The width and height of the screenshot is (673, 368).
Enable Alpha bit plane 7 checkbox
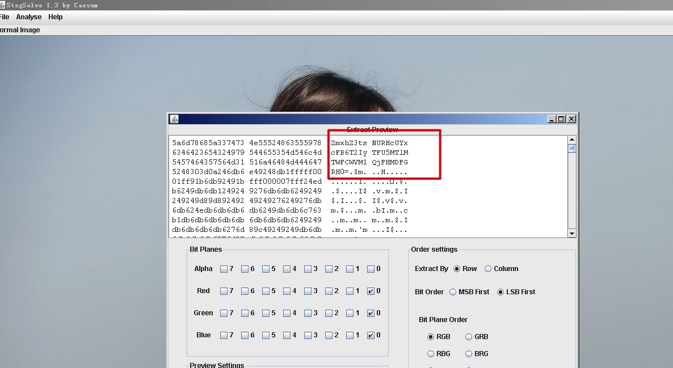pos(224,269)
